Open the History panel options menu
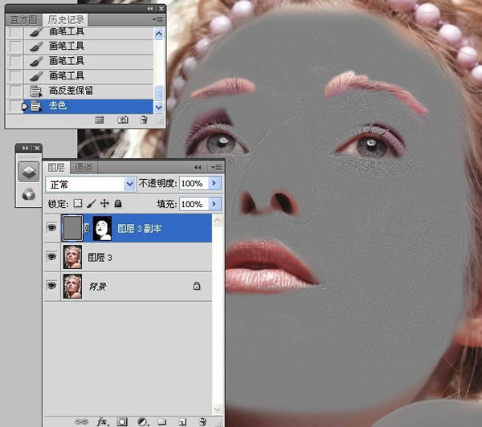 158,20
